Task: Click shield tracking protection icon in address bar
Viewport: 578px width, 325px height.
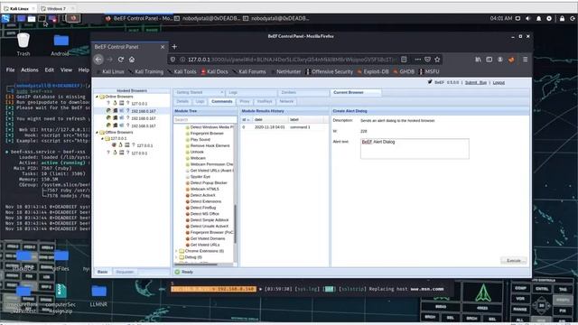Action: point(172,60)
